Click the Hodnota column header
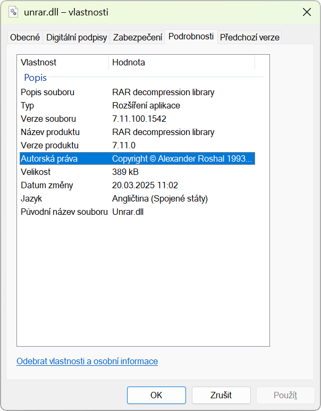This screenshot has width=321, height=411. 181,62
